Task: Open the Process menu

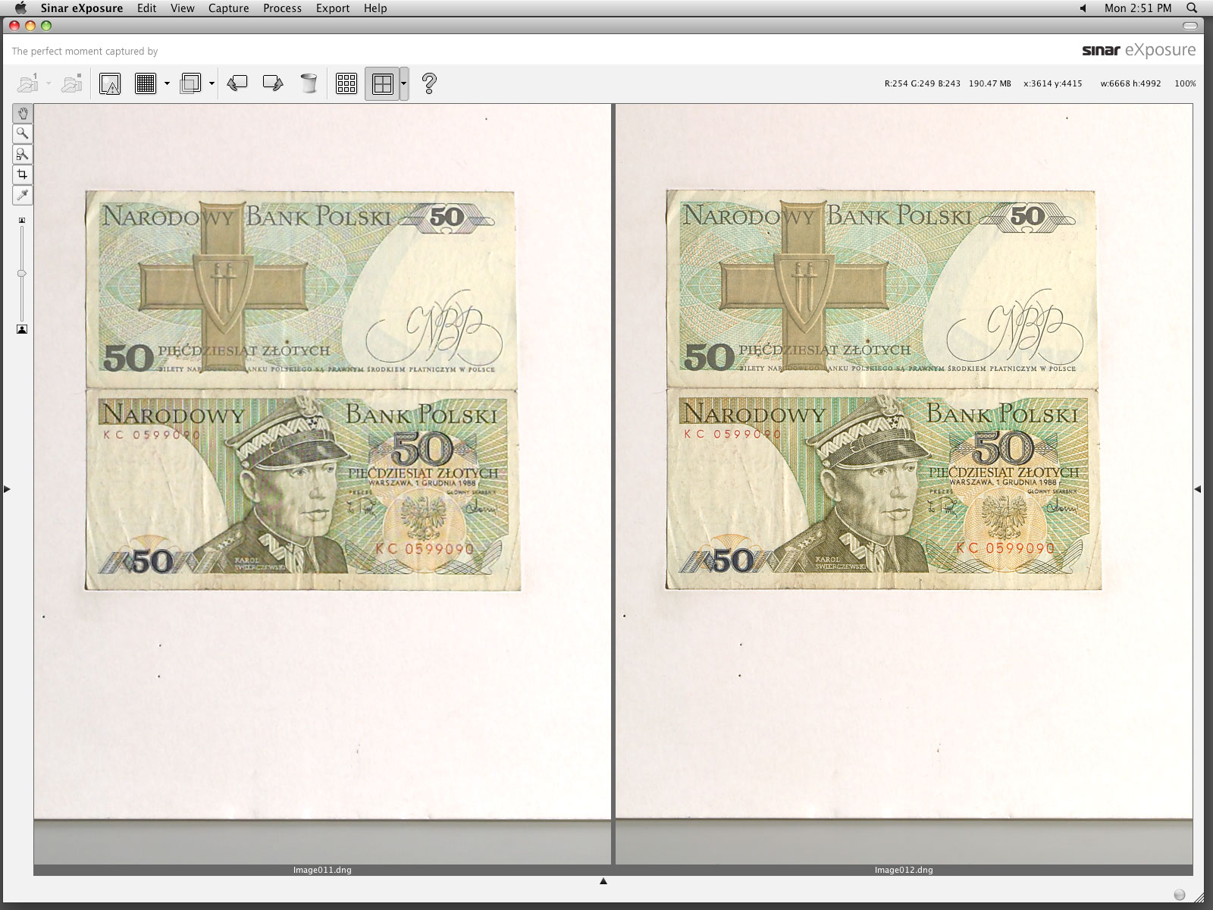Action: click(283, 8)
